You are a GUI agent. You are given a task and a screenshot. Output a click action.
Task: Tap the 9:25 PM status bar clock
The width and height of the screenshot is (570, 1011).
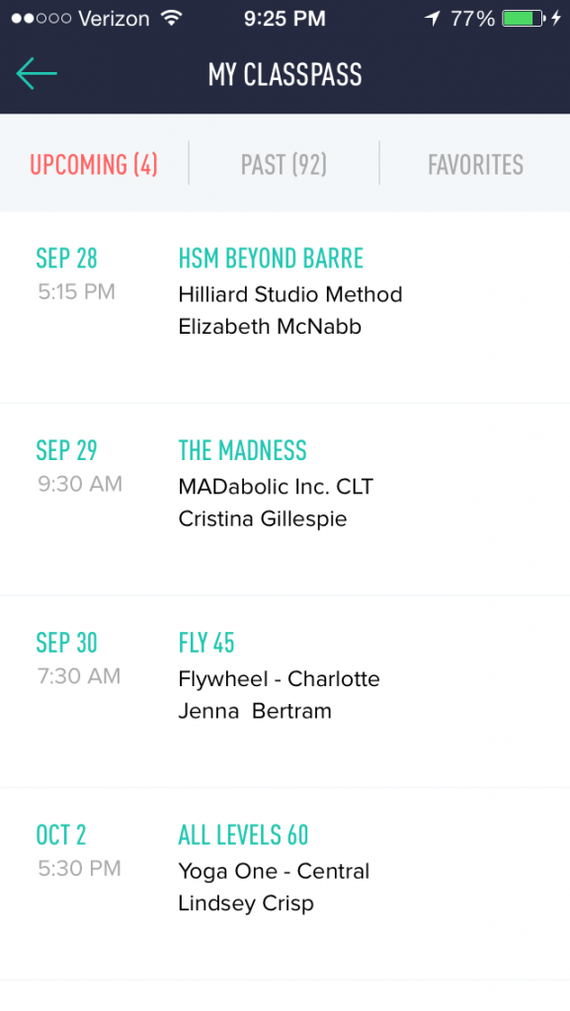tap(285, 19)
